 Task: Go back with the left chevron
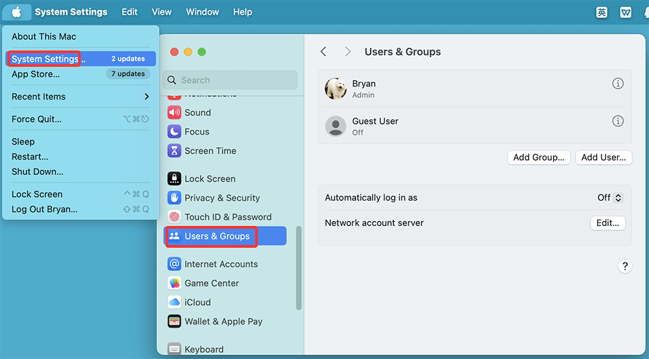[x=323, y=52]
